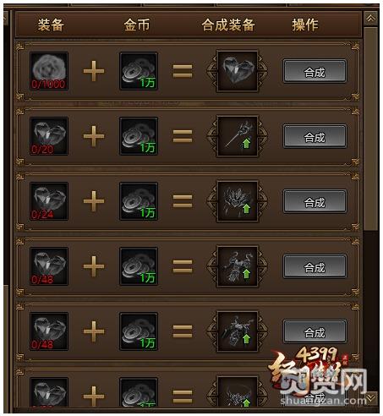
Task: Click the equipment result icon in fifth row
Action: tap(238, 331)
